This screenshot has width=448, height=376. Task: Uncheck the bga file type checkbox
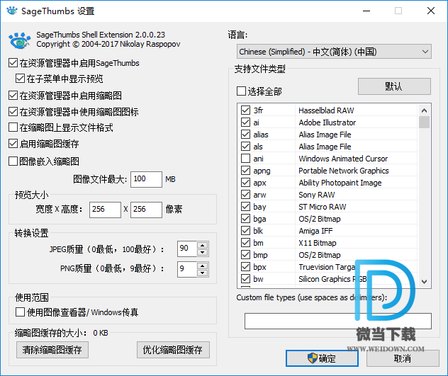(245, 218)
